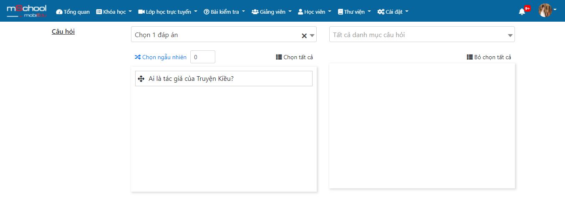
Task: Open the Giảng viên menu
Action: [x=272, y=12]
